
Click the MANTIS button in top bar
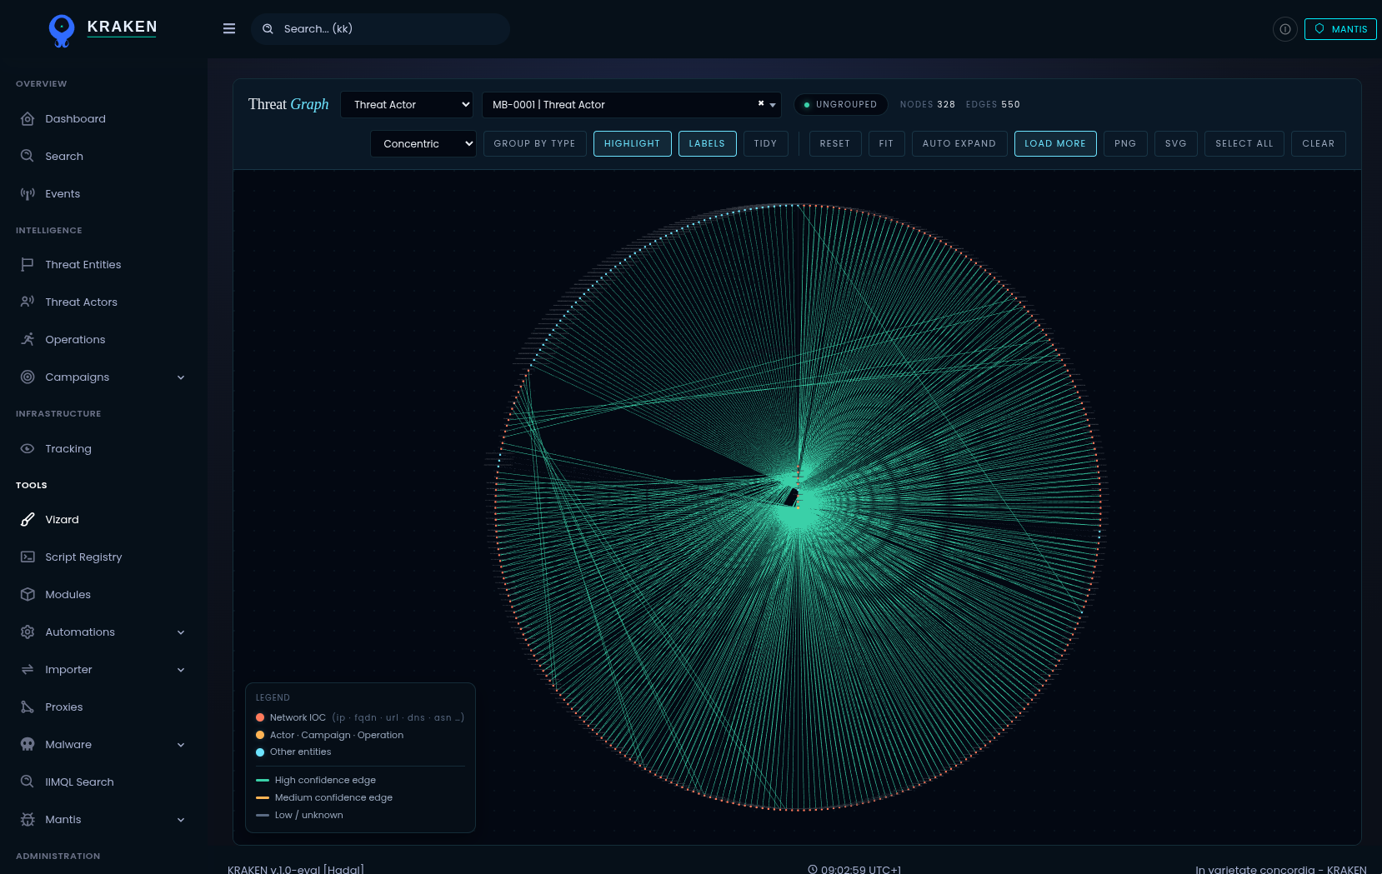[x=1340, y=29]
